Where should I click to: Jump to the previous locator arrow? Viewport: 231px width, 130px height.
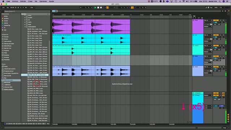pos(193,18)
